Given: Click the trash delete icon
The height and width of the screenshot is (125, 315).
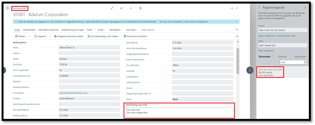Looking at the screenshot, I should click(141, 8).
